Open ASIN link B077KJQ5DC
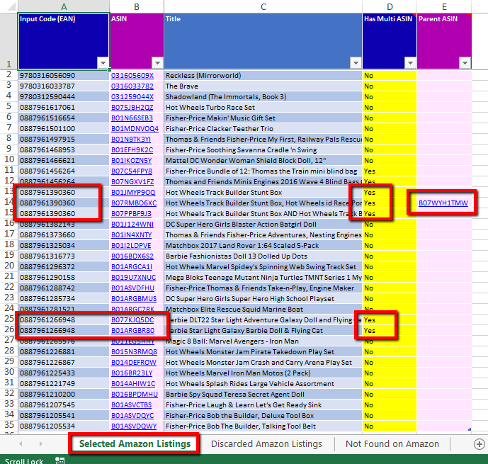Image resolution: width=488 pixels, height=464 pixels. (x=132, y=320)
